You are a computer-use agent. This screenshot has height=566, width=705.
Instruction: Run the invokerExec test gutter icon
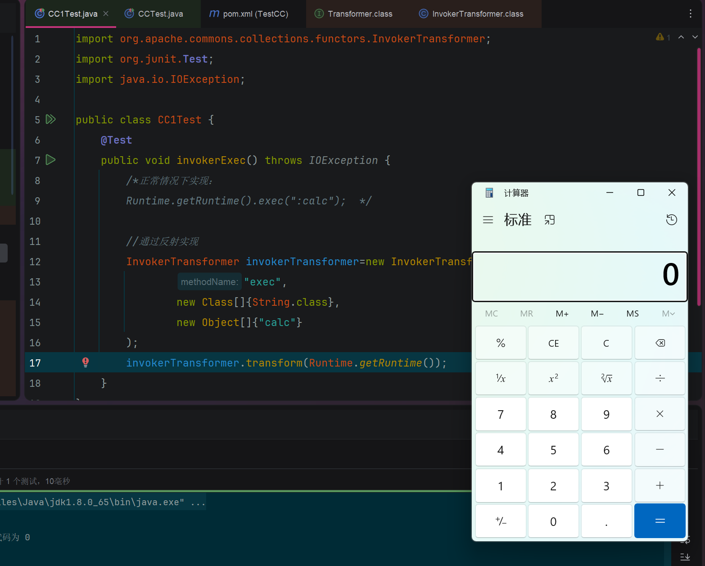coord(51,160)
